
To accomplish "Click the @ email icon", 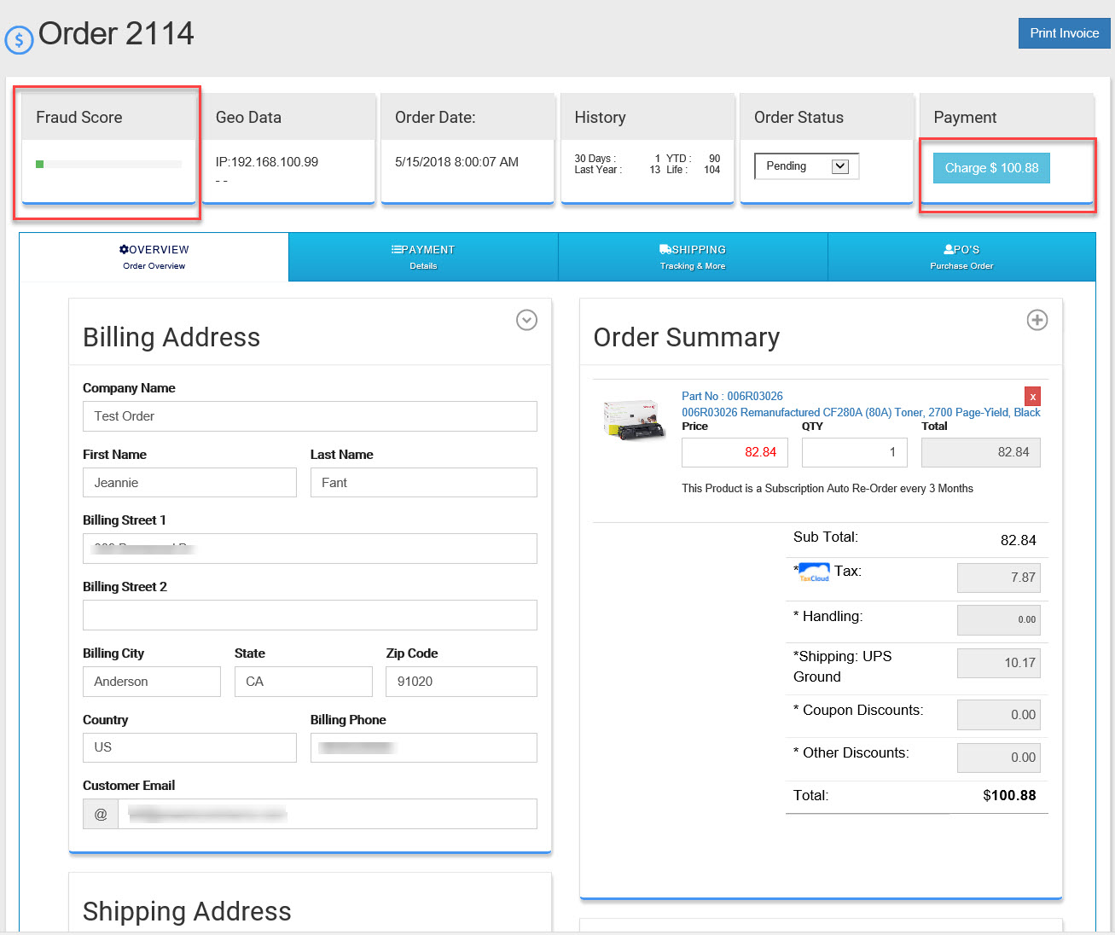I will point(101,814).
